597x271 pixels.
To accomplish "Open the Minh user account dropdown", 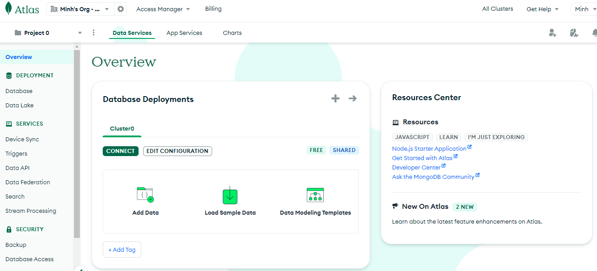I will [x=584, y=9].
